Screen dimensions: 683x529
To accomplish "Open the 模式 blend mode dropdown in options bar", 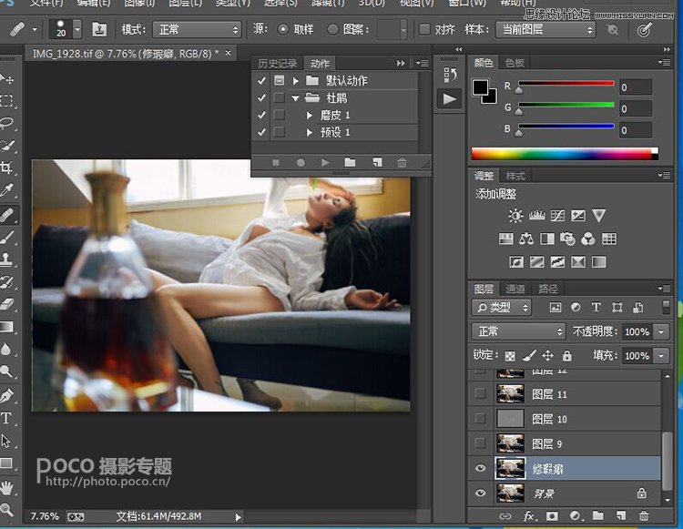I will [x=196, y=29].
